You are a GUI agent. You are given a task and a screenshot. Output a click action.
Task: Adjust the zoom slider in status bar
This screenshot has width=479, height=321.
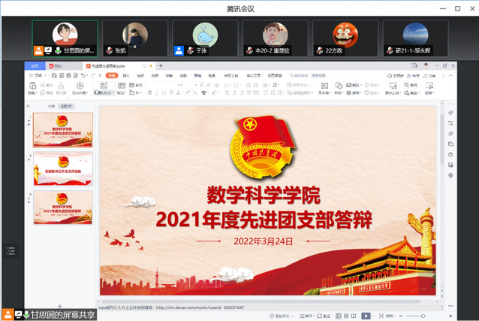[423, 316]
